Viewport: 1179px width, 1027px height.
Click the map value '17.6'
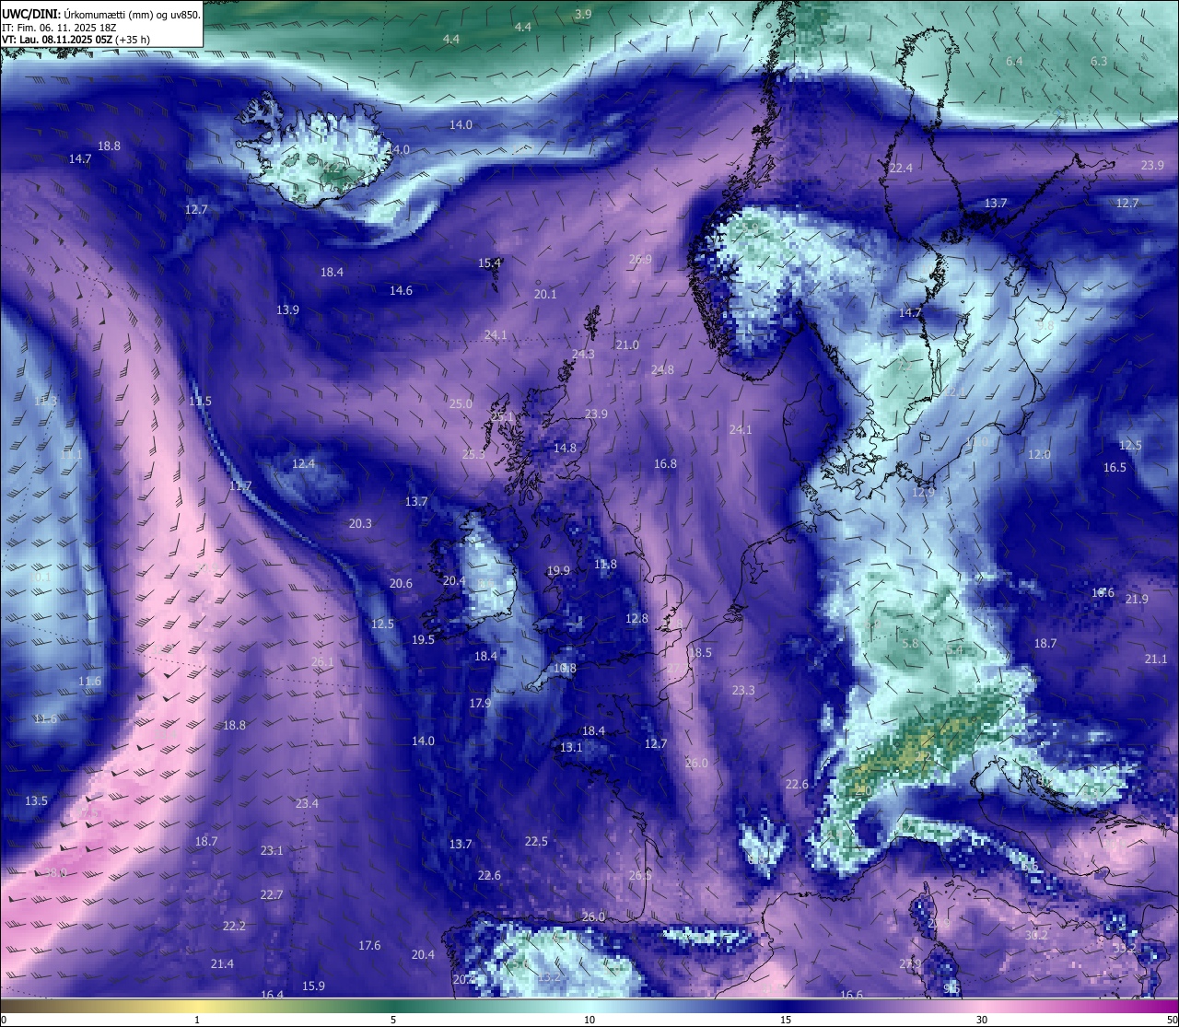(369, 945)
